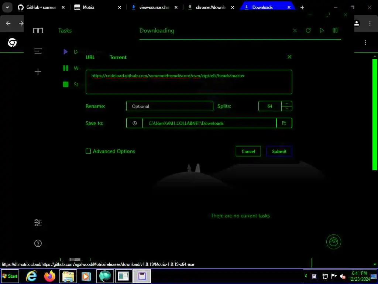Select the Downloading play icon in sidebar
Viewport: 378px width, 284px height.
point(66,52)
